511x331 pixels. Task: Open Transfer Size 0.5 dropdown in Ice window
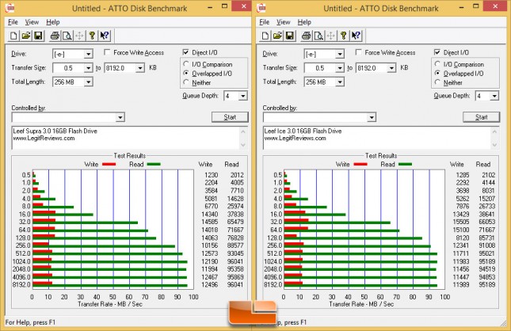point(340,68)
